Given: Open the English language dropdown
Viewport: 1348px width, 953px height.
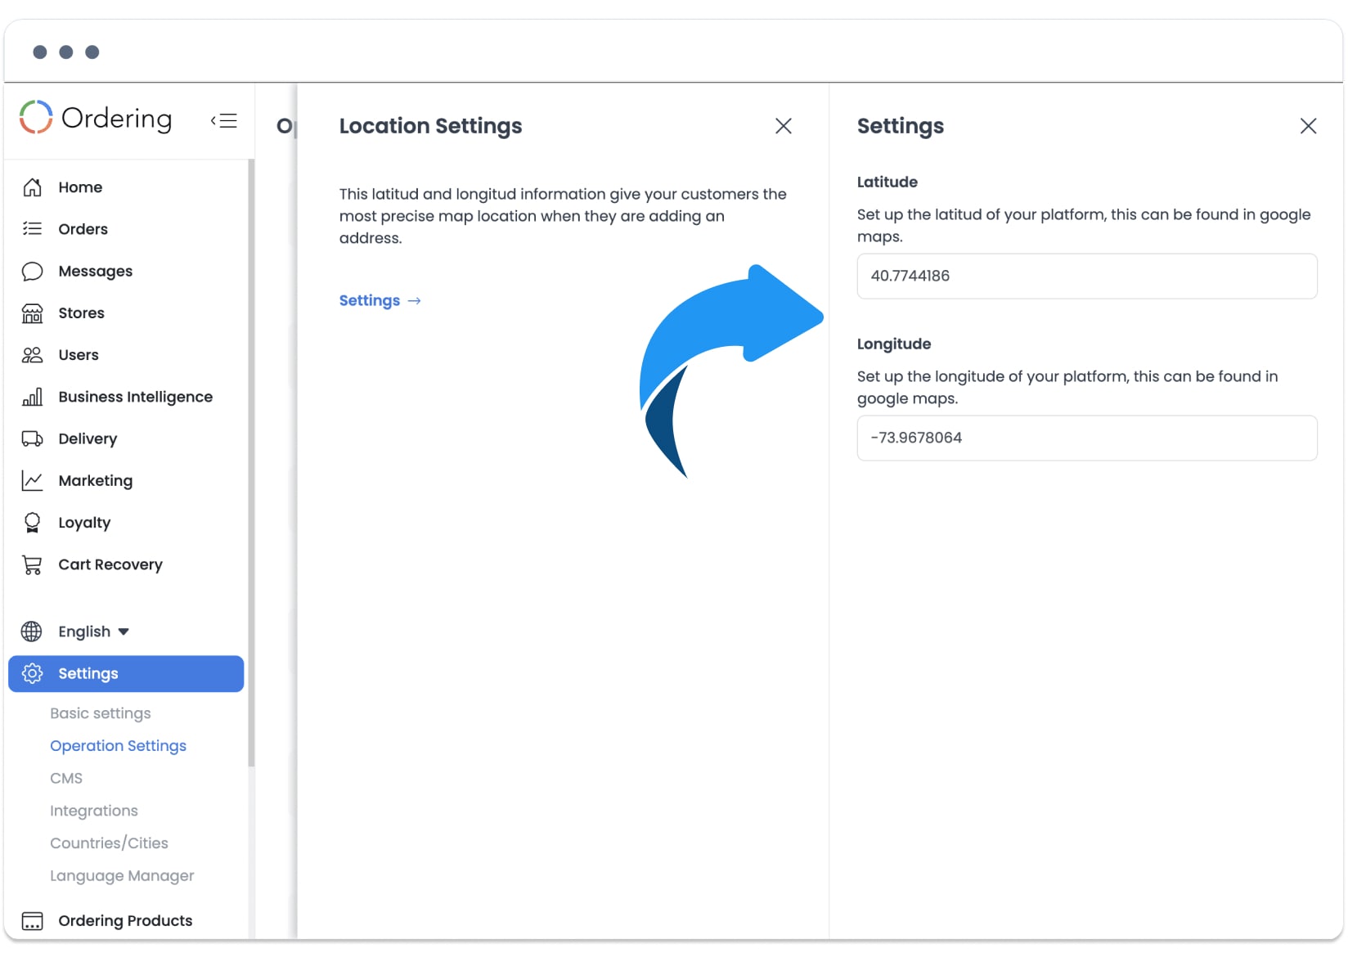Looking at the screenshot, I should point(93,632).
